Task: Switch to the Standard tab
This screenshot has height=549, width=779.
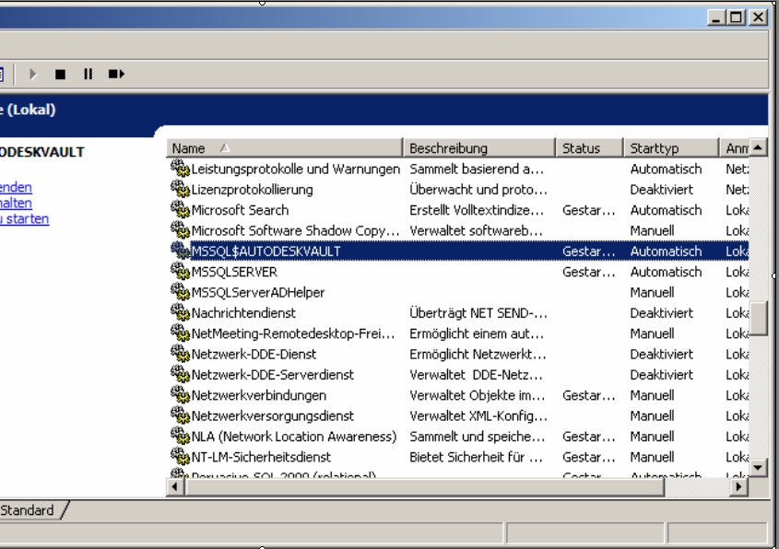Action: tap(30, 510)
